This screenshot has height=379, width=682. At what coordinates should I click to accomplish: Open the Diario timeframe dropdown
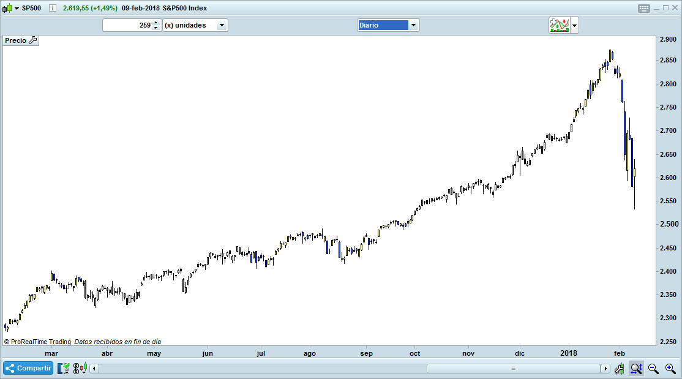tap(414, 25)
